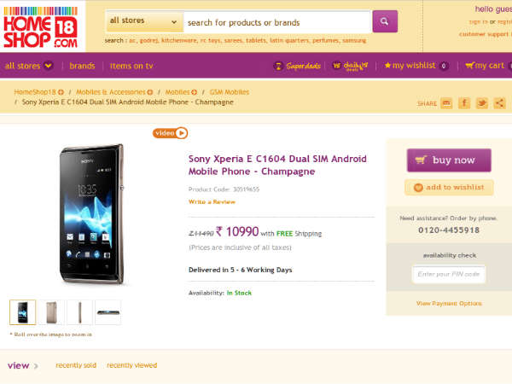The image size is (512, 384).
Task: Open the generic share icon
Action: 499,103
